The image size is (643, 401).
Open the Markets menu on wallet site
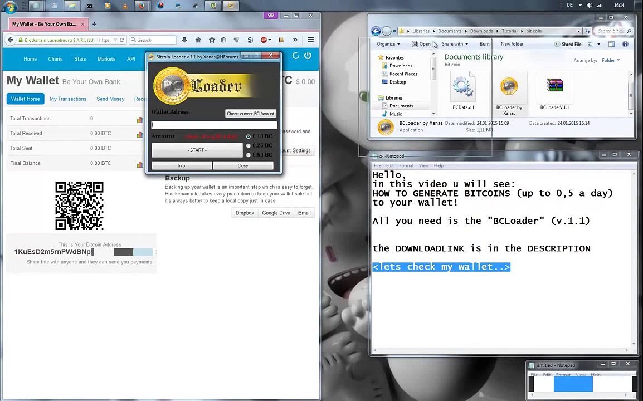pos(106,59)
